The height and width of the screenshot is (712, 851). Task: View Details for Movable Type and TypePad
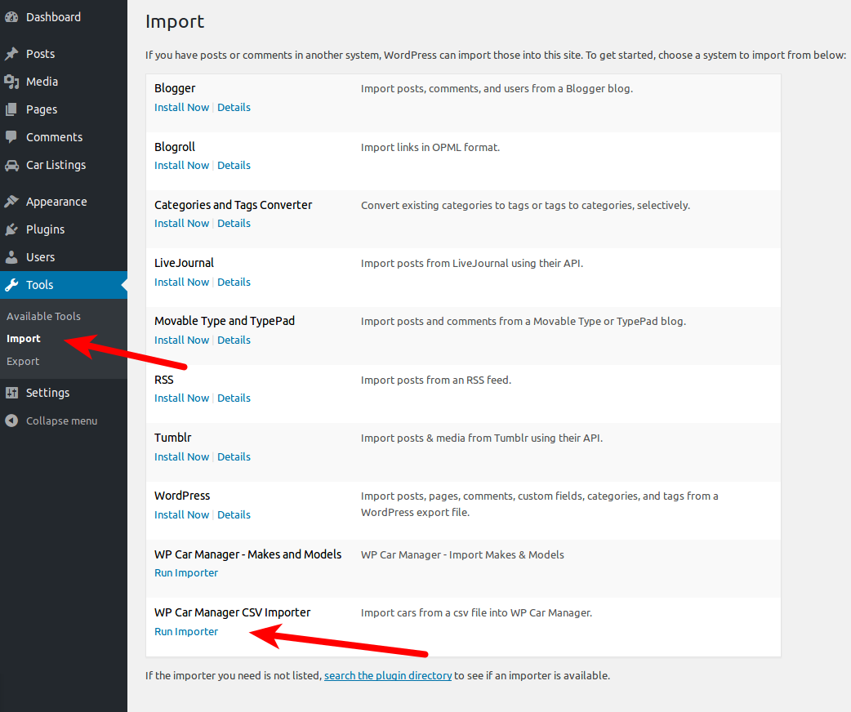[234, 340]
